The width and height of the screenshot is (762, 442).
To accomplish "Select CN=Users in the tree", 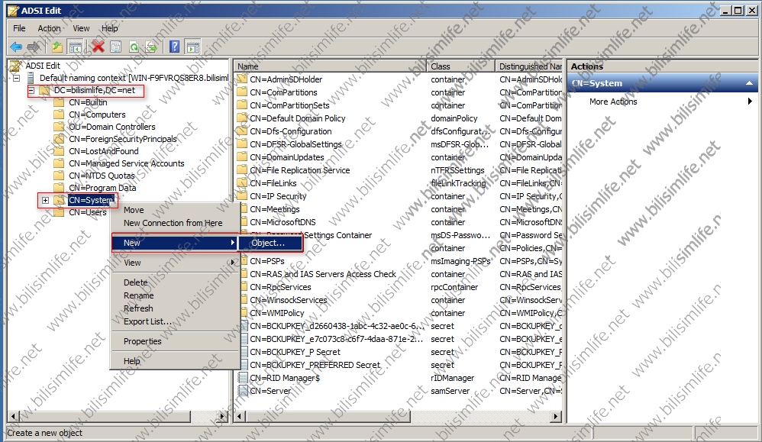I will pyautogui.click(x=88, y=212).
